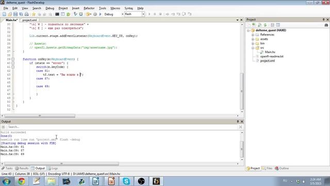Collapse code fold at line 41
The width and height of the screenshot is (330, 186).
point(13,67)
